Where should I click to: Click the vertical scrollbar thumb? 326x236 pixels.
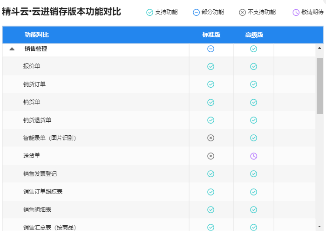[x=319, y=86]
